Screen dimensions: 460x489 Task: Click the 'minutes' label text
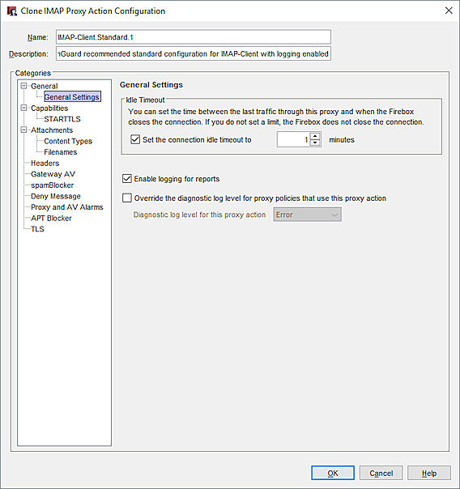tap(342, 140)
